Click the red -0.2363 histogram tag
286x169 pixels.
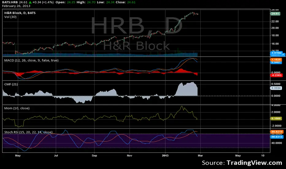276,75
